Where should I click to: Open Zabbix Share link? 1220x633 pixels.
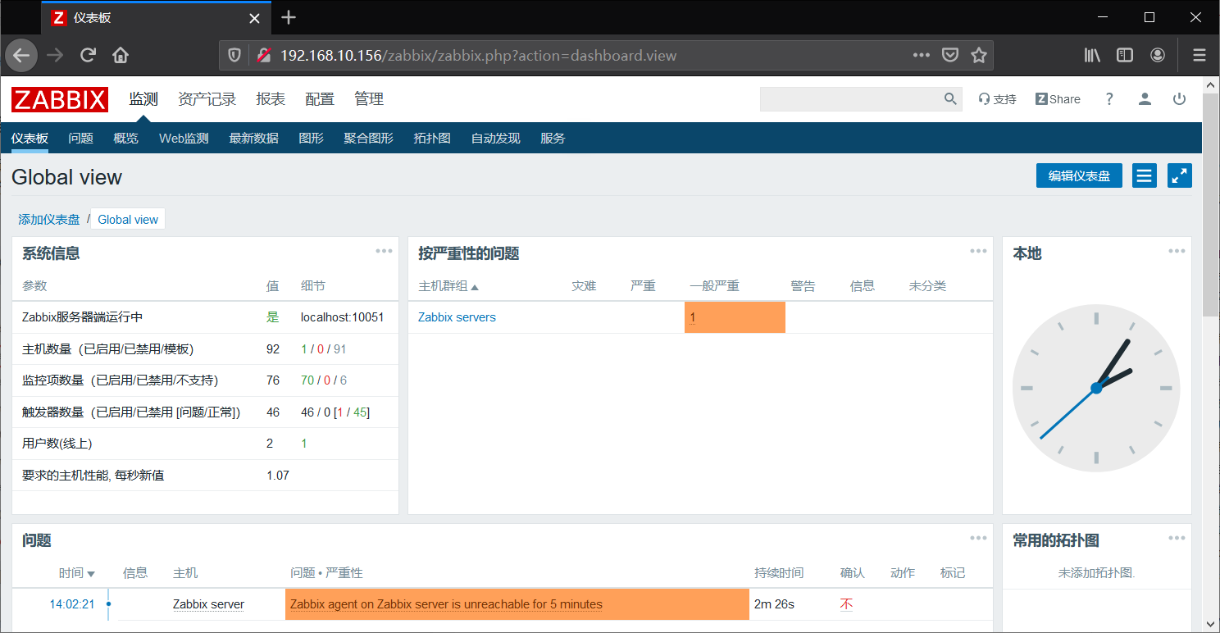(x=1058, y=99)
